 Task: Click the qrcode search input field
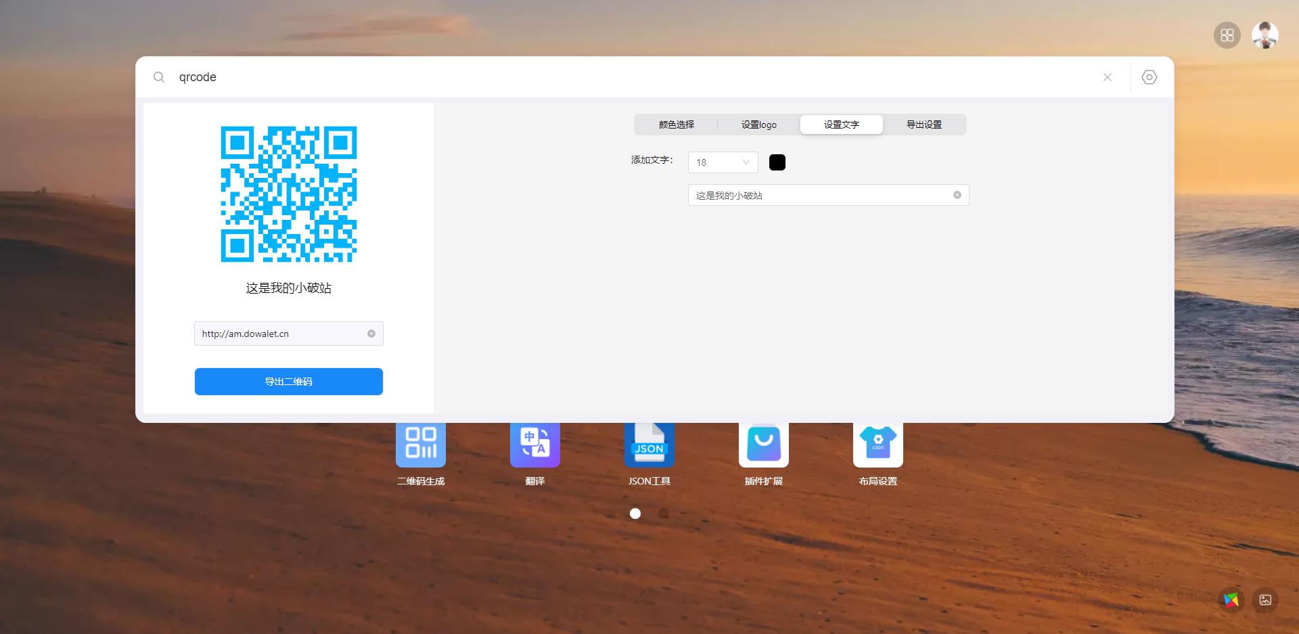pyautogui.click(x=636, y=77)
